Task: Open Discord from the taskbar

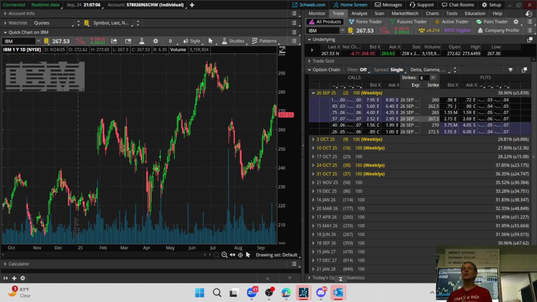Action: pyautogui.click(x=321, y=292)
